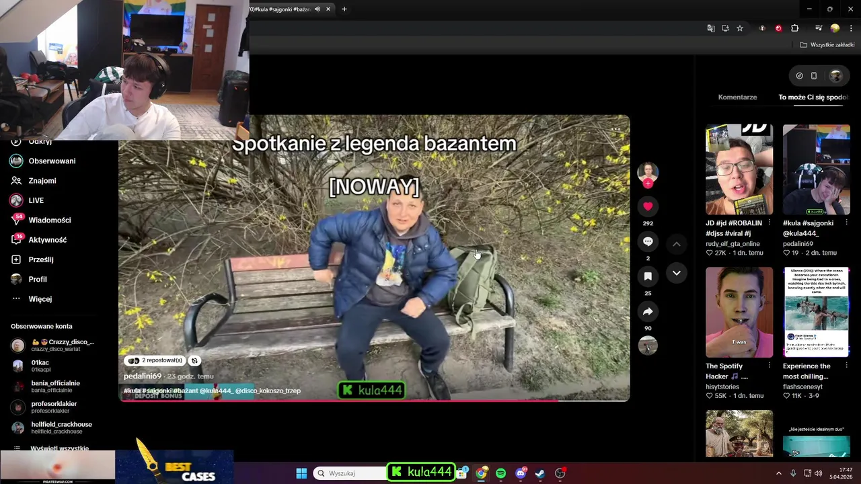The width and height of the screenshot is (861, 484).
Task: Open the Wszystkie zakładki bookmarks folder
Action: coord(827,45)
